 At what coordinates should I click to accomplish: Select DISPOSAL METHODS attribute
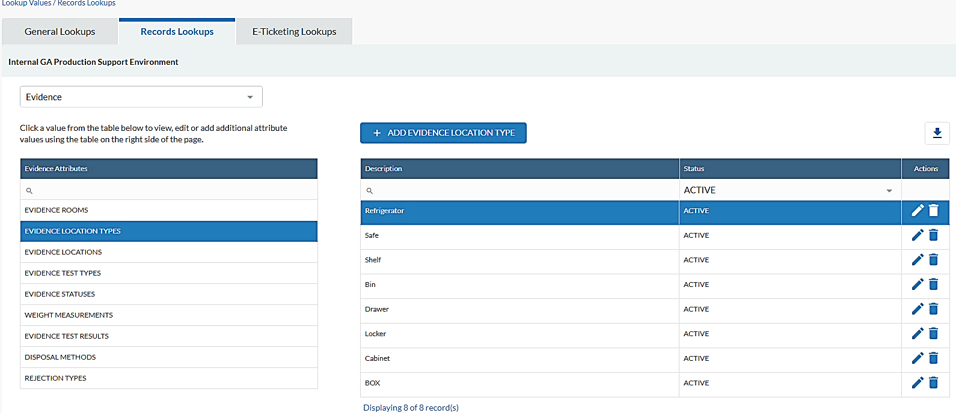point(169,357)
